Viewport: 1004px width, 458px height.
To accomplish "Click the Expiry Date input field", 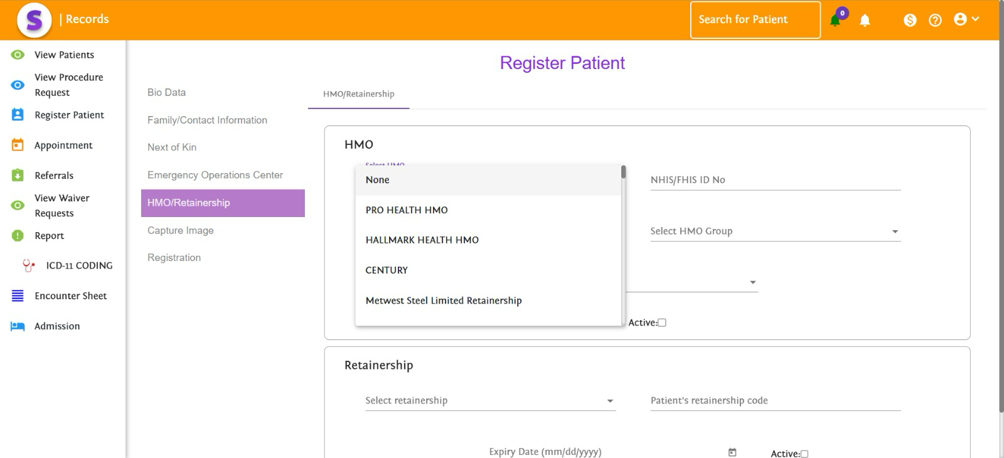I will (606, 452).
